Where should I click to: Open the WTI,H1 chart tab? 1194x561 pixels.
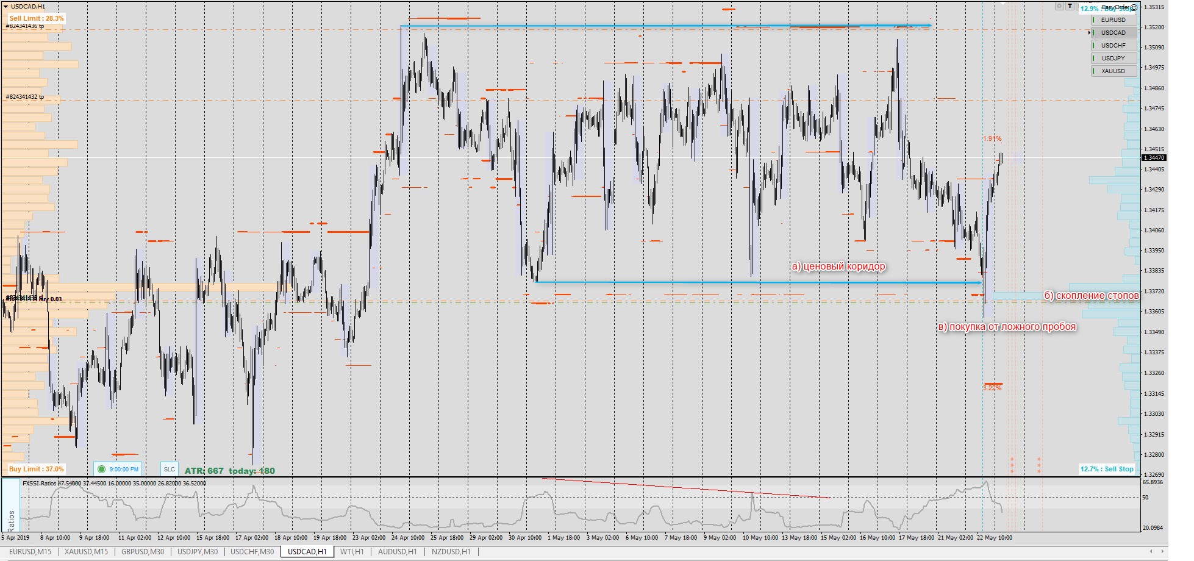pos(352,552)
